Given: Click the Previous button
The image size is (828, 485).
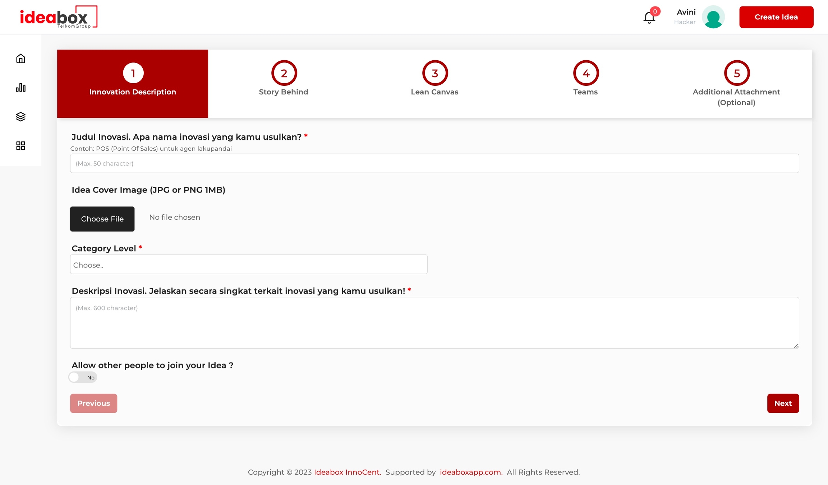Looking at the screenshot, I should tap(93, 403).
